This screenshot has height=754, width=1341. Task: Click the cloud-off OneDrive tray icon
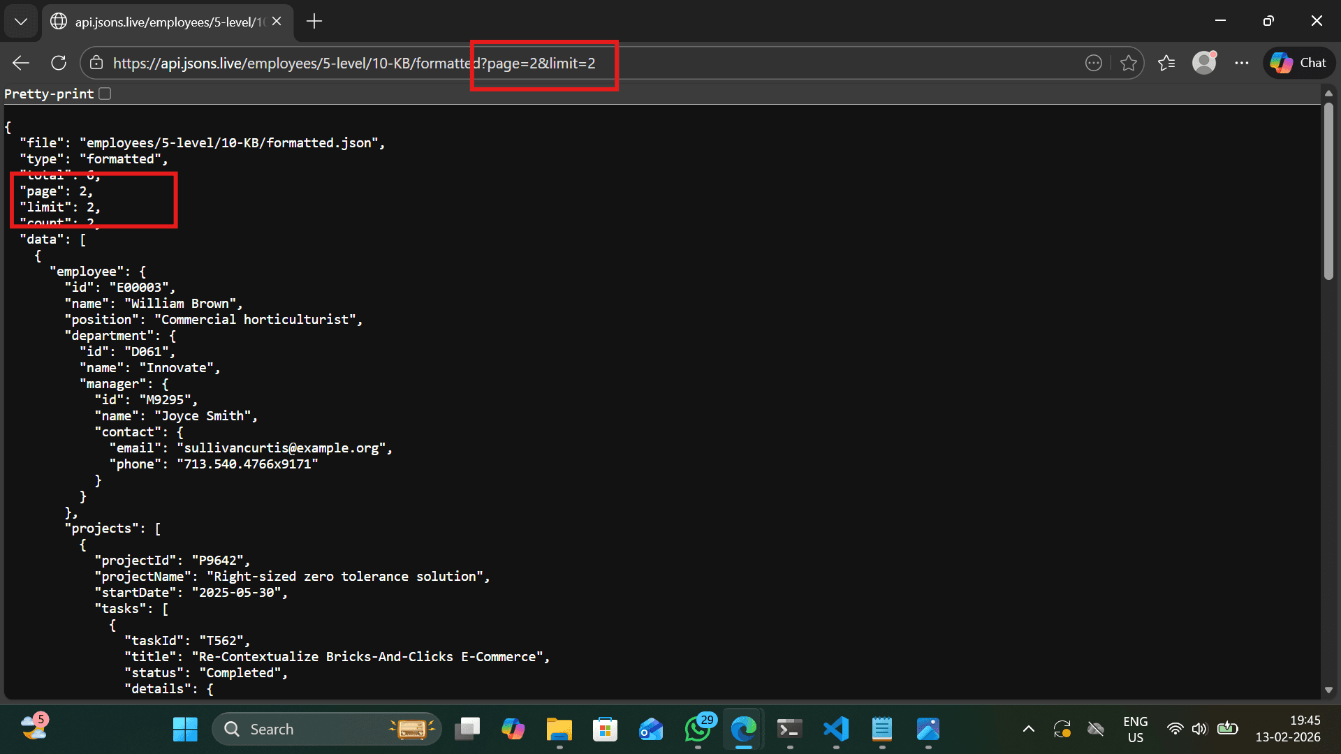(1096, 730)
